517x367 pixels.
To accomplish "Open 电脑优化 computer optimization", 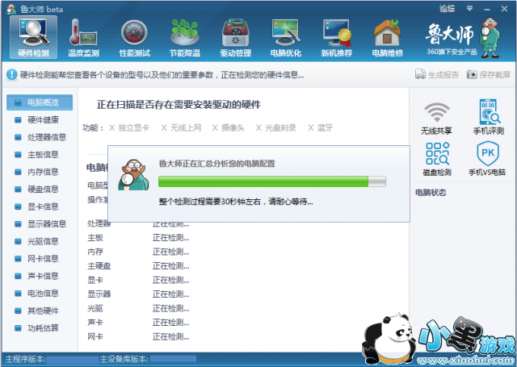I will [x=286, y=37].
